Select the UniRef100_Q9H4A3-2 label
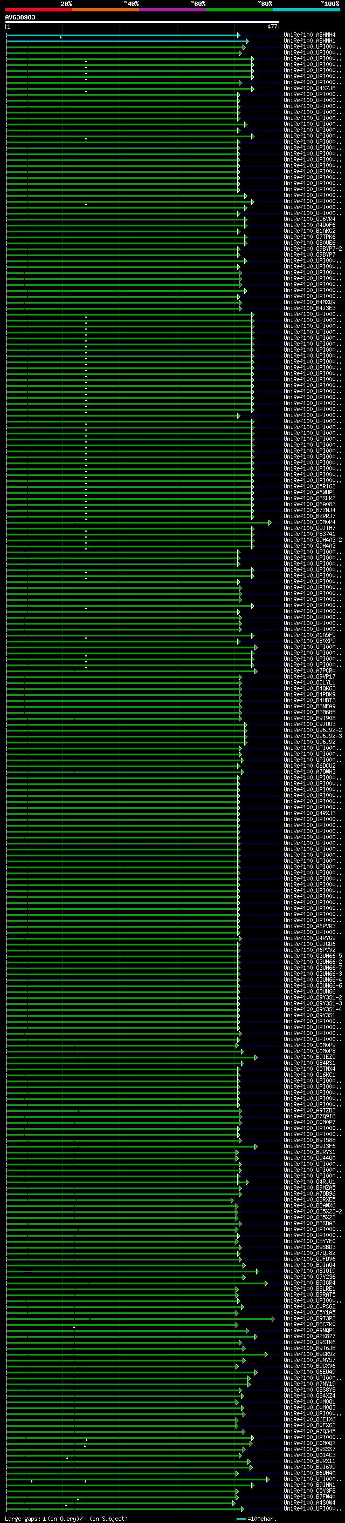 [313, 540]
